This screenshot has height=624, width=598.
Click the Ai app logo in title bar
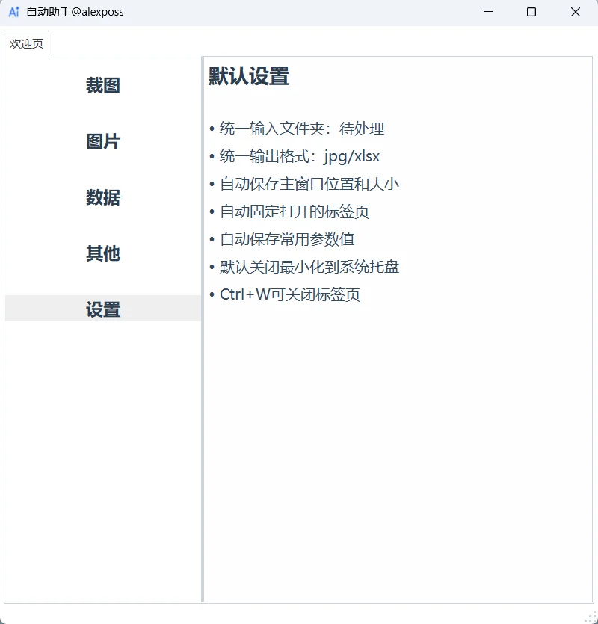(x=13, y=12)
